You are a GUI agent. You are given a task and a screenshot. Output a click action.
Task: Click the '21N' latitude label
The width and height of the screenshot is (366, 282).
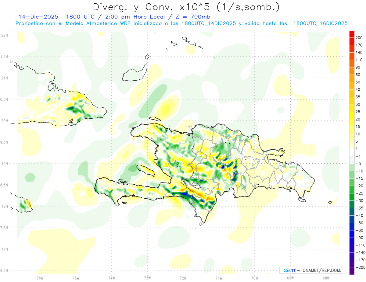coord(4,78)
